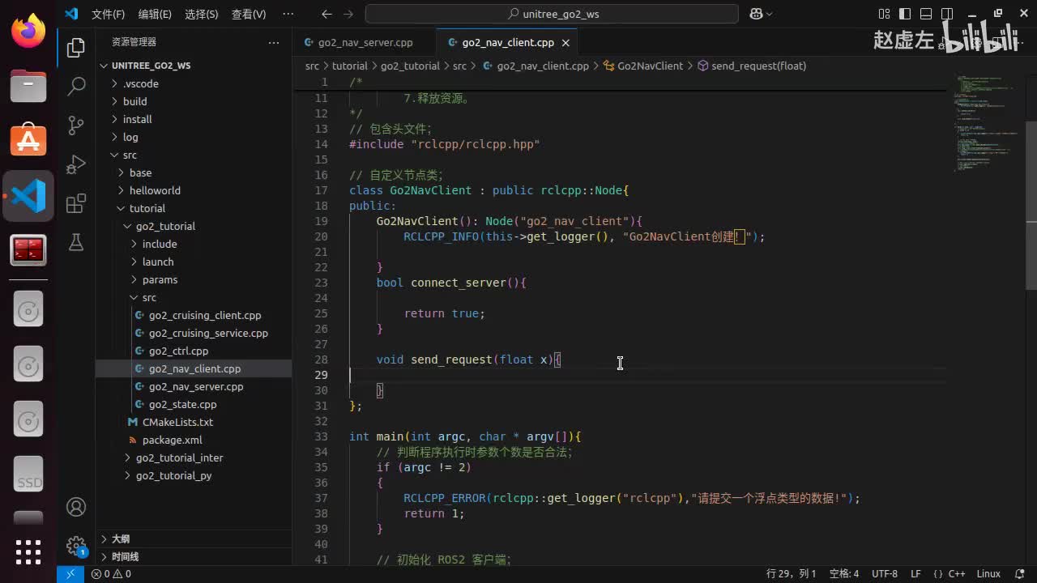Expand the 时间线 timeline section
This screenshot has width=1037, height=583.
pyautogui.click(x=194, y=556)
